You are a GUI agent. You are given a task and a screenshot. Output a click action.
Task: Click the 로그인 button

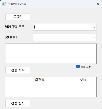[x=18, y=17]
